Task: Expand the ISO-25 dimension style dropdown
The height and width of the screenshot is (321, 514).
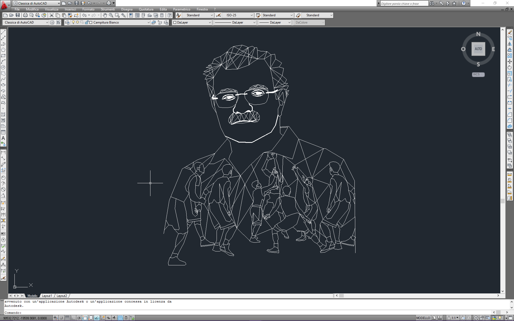Action: coord(251,15)
